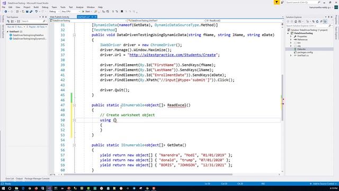Click the bookmark toolbar icon

point(122,12)
